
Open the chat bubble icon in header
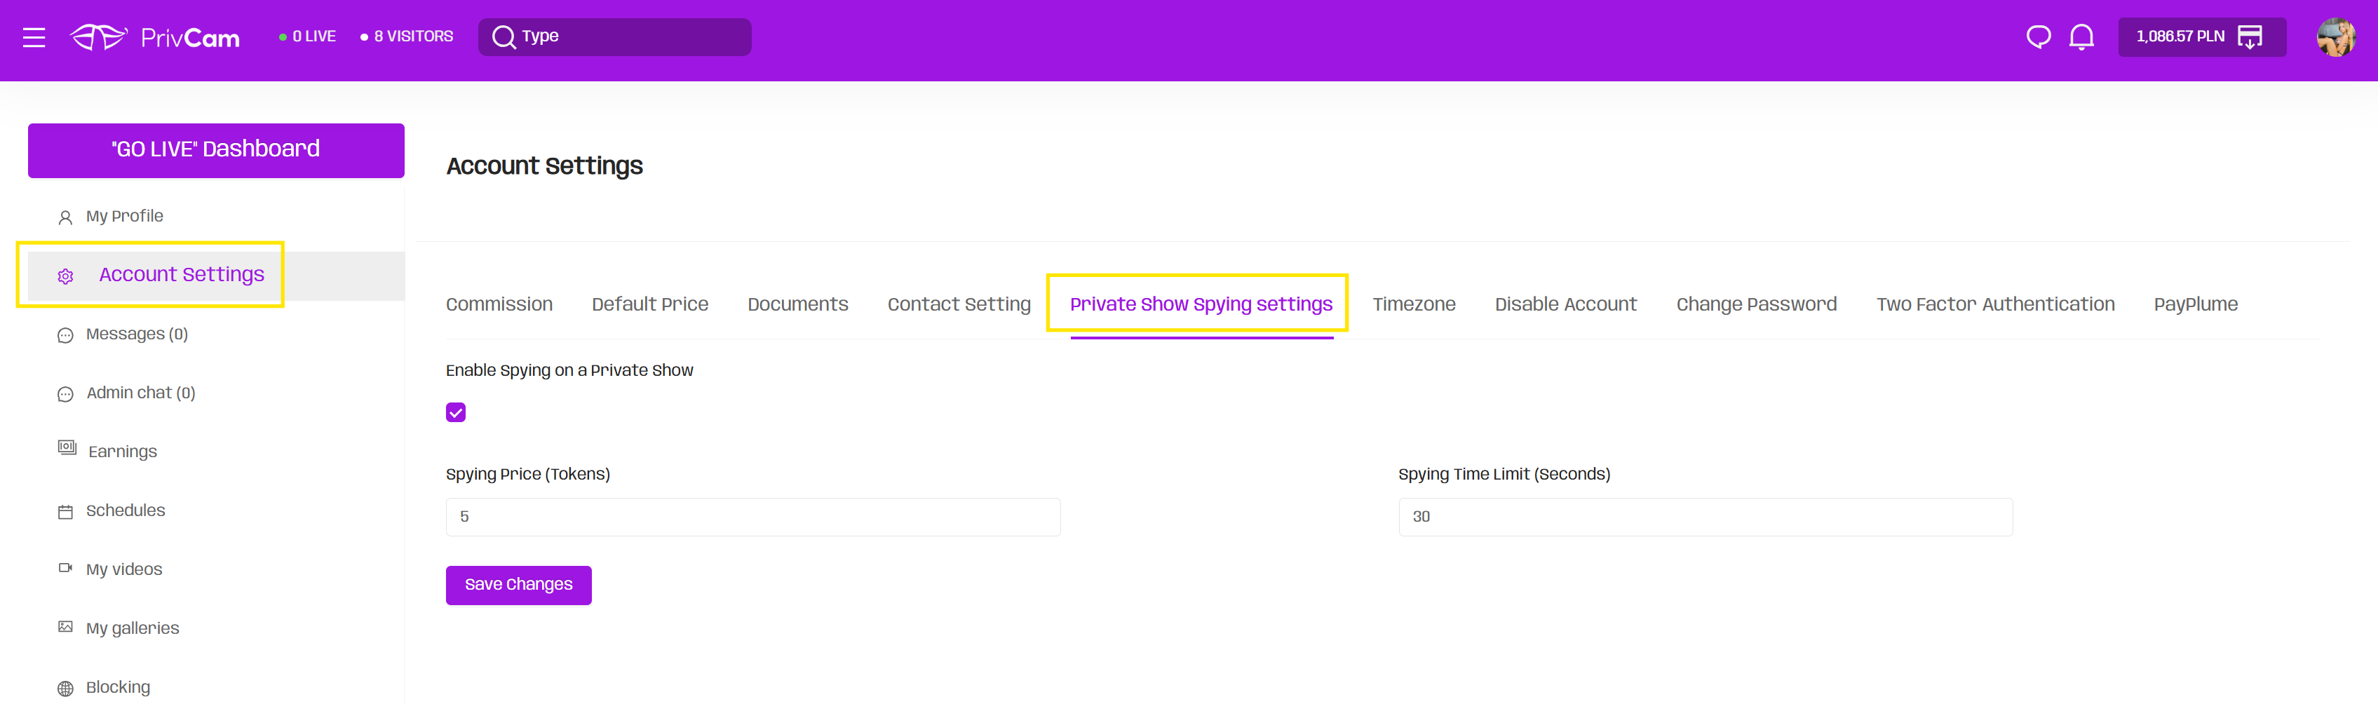tap(2037, 37)
